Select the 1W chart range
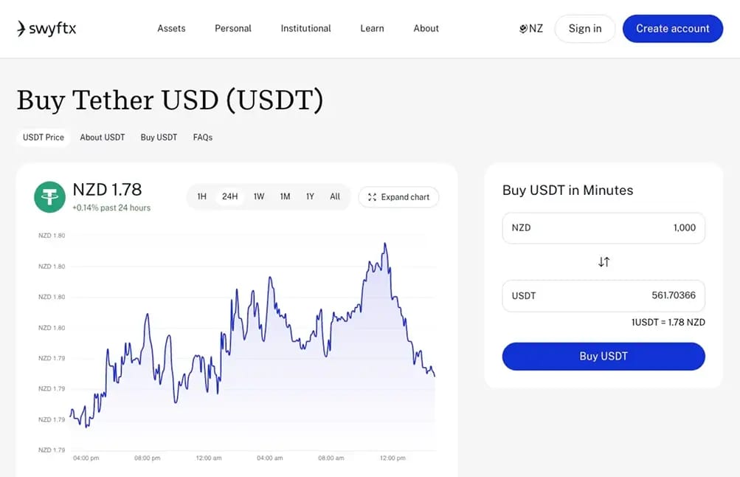 (259, 196)
